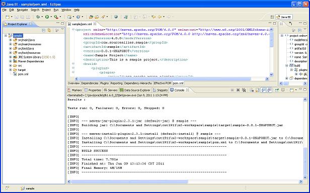Expand dependencies node in Outline panel
The image size is (310, 193).
point(287,78)
